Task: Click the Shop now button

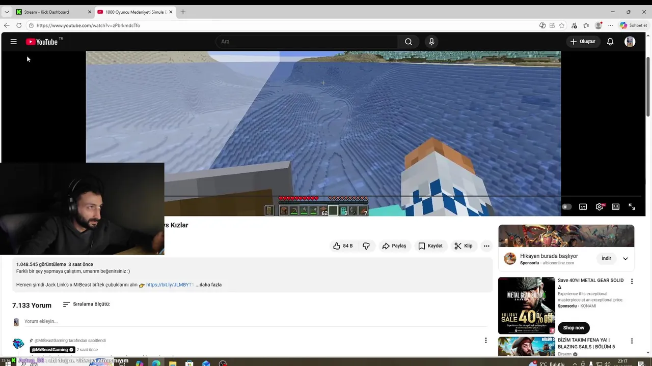Action: click(574, 328)
